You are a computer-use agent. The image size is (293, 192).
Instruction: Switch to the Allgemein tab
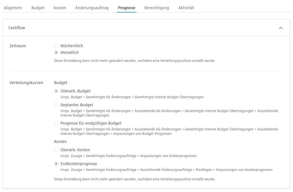coord(13,8)
